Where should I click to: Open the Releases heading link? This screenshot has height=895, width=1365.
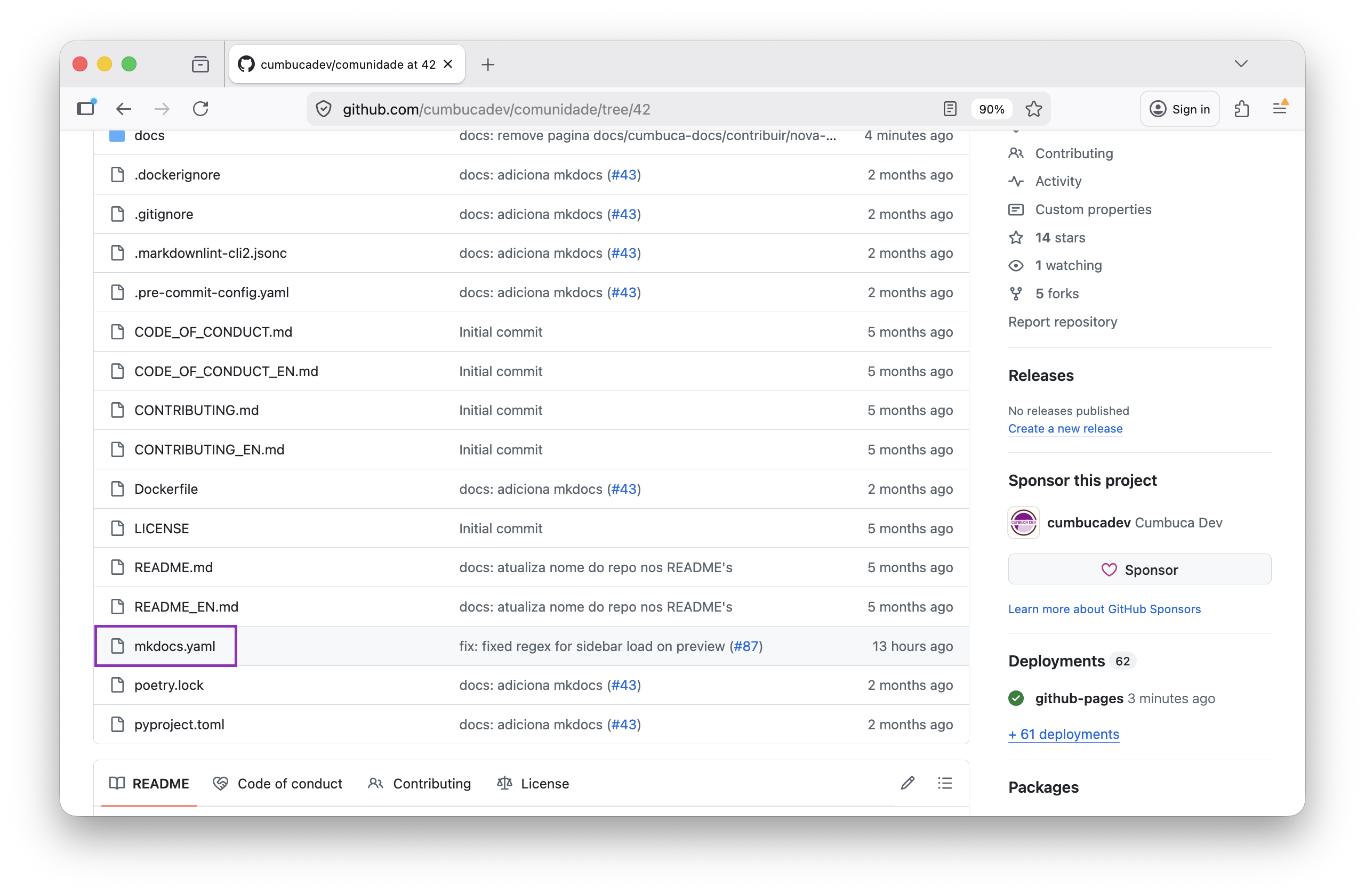coord(1041,376)
